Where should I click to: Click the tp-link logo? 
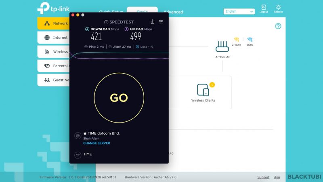(x=53, y=8)
